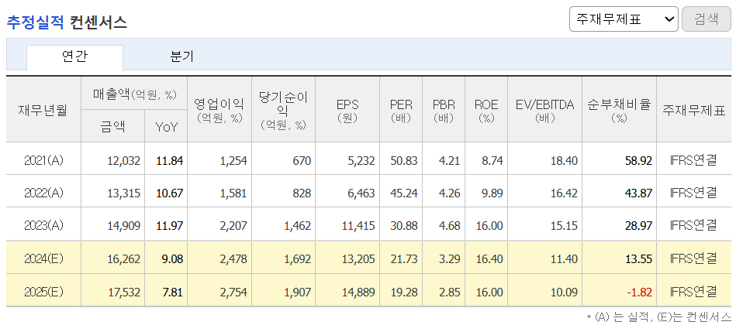736x325 pixels.
Task: Click sales value 14,909
Action: coord(124,226)
